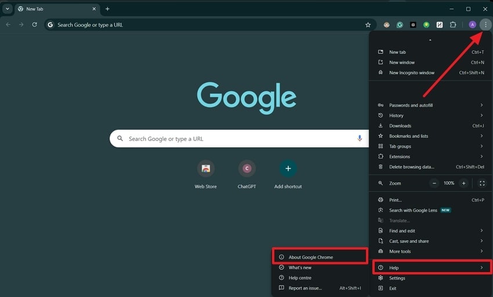Focus the address bar URL field
Viewport: 493px width, 297px height.
(x=210, y=25)
